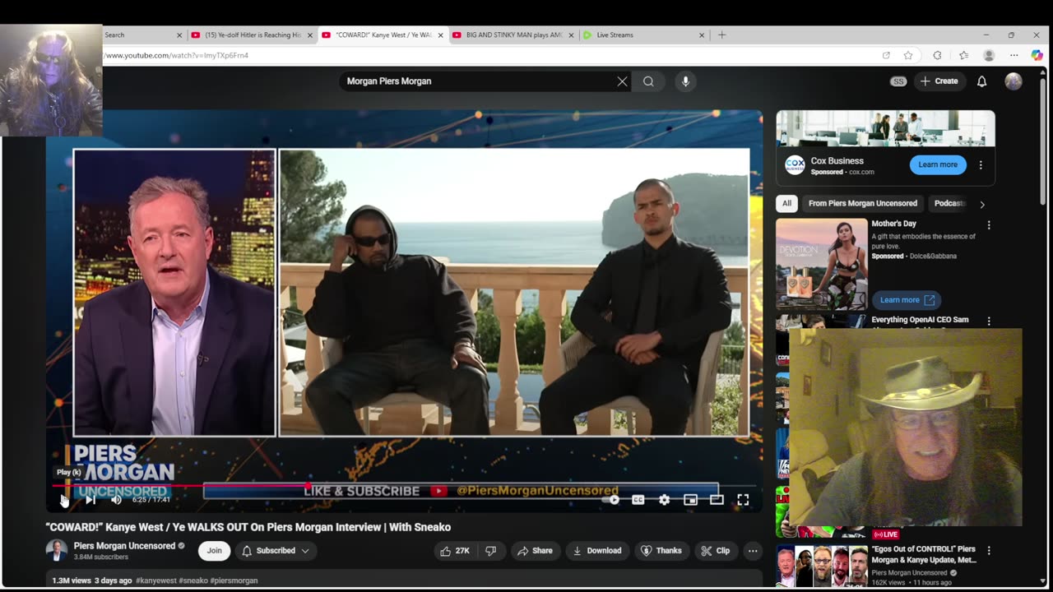This screenshot has height=592, width=1053.
Task: Open the YouTube account avatar menu
Action: [x=1014, y=81]
